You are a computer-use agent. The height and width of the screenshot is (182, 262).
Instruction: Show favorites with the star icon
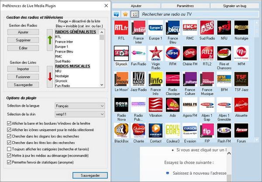(125, 14)
